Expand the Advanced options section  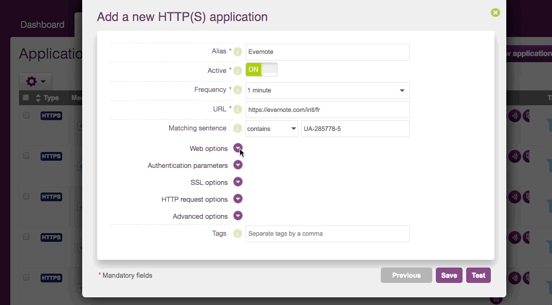238,216
